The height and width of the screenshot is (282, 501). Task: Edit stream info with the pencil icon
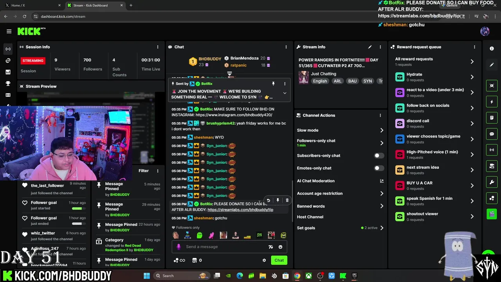pos(369,47)
